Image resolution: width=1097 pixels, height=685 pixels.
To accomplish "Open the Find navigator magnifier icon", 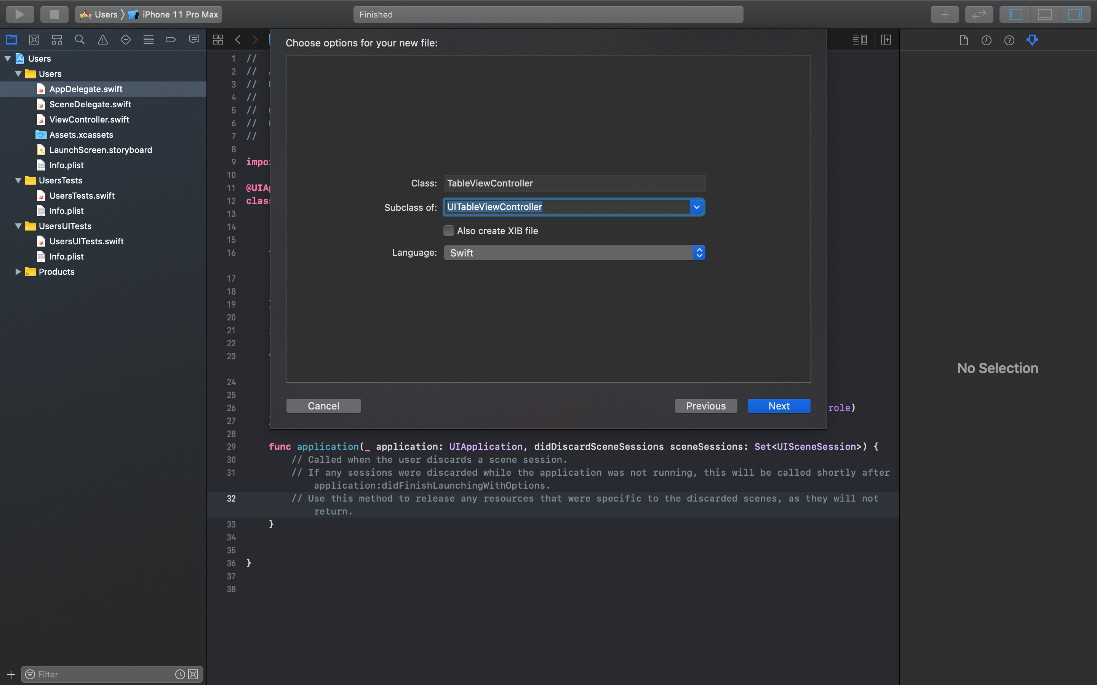I will coord(80,40).
